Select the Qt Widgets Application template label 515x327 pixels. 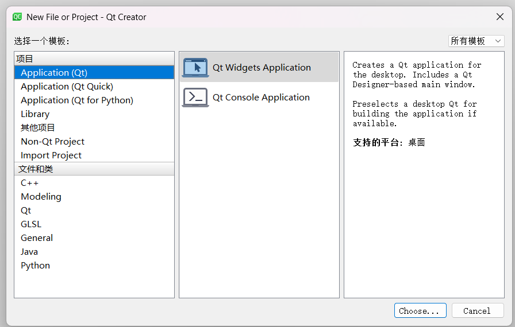tap(262, 68)
